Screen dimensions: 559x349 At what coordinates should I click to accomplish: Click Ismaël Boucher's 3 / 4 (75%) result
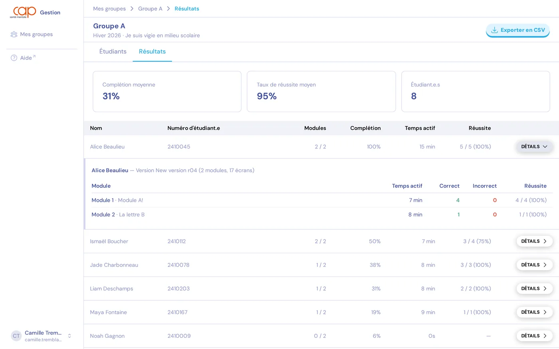(x=477, y=241)
